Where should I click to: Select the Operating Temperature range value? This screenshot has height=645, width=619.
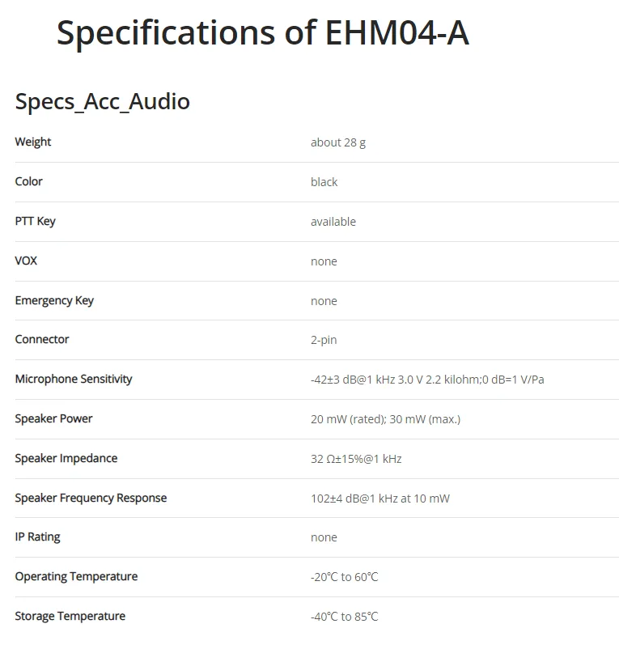pyautogui.click(x=344, y=577)
